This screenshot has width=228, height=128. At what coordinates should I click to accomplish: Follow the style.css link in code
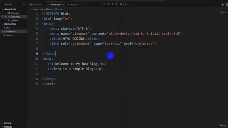pyautogui.click(x=144, y=44)
